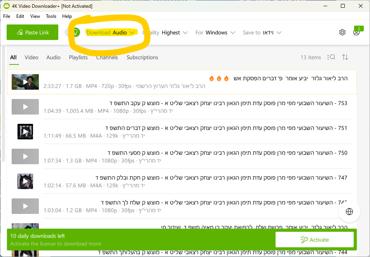Click the sort order arrows icon
370x257 pixels.
pos(345,57)
